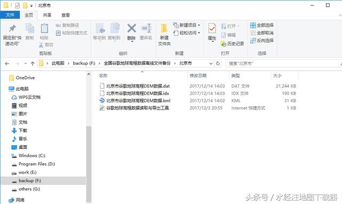Viewport: 342px width, 204px height.
Task: Open work (E:) drive
Action: [x=24, y=172]
